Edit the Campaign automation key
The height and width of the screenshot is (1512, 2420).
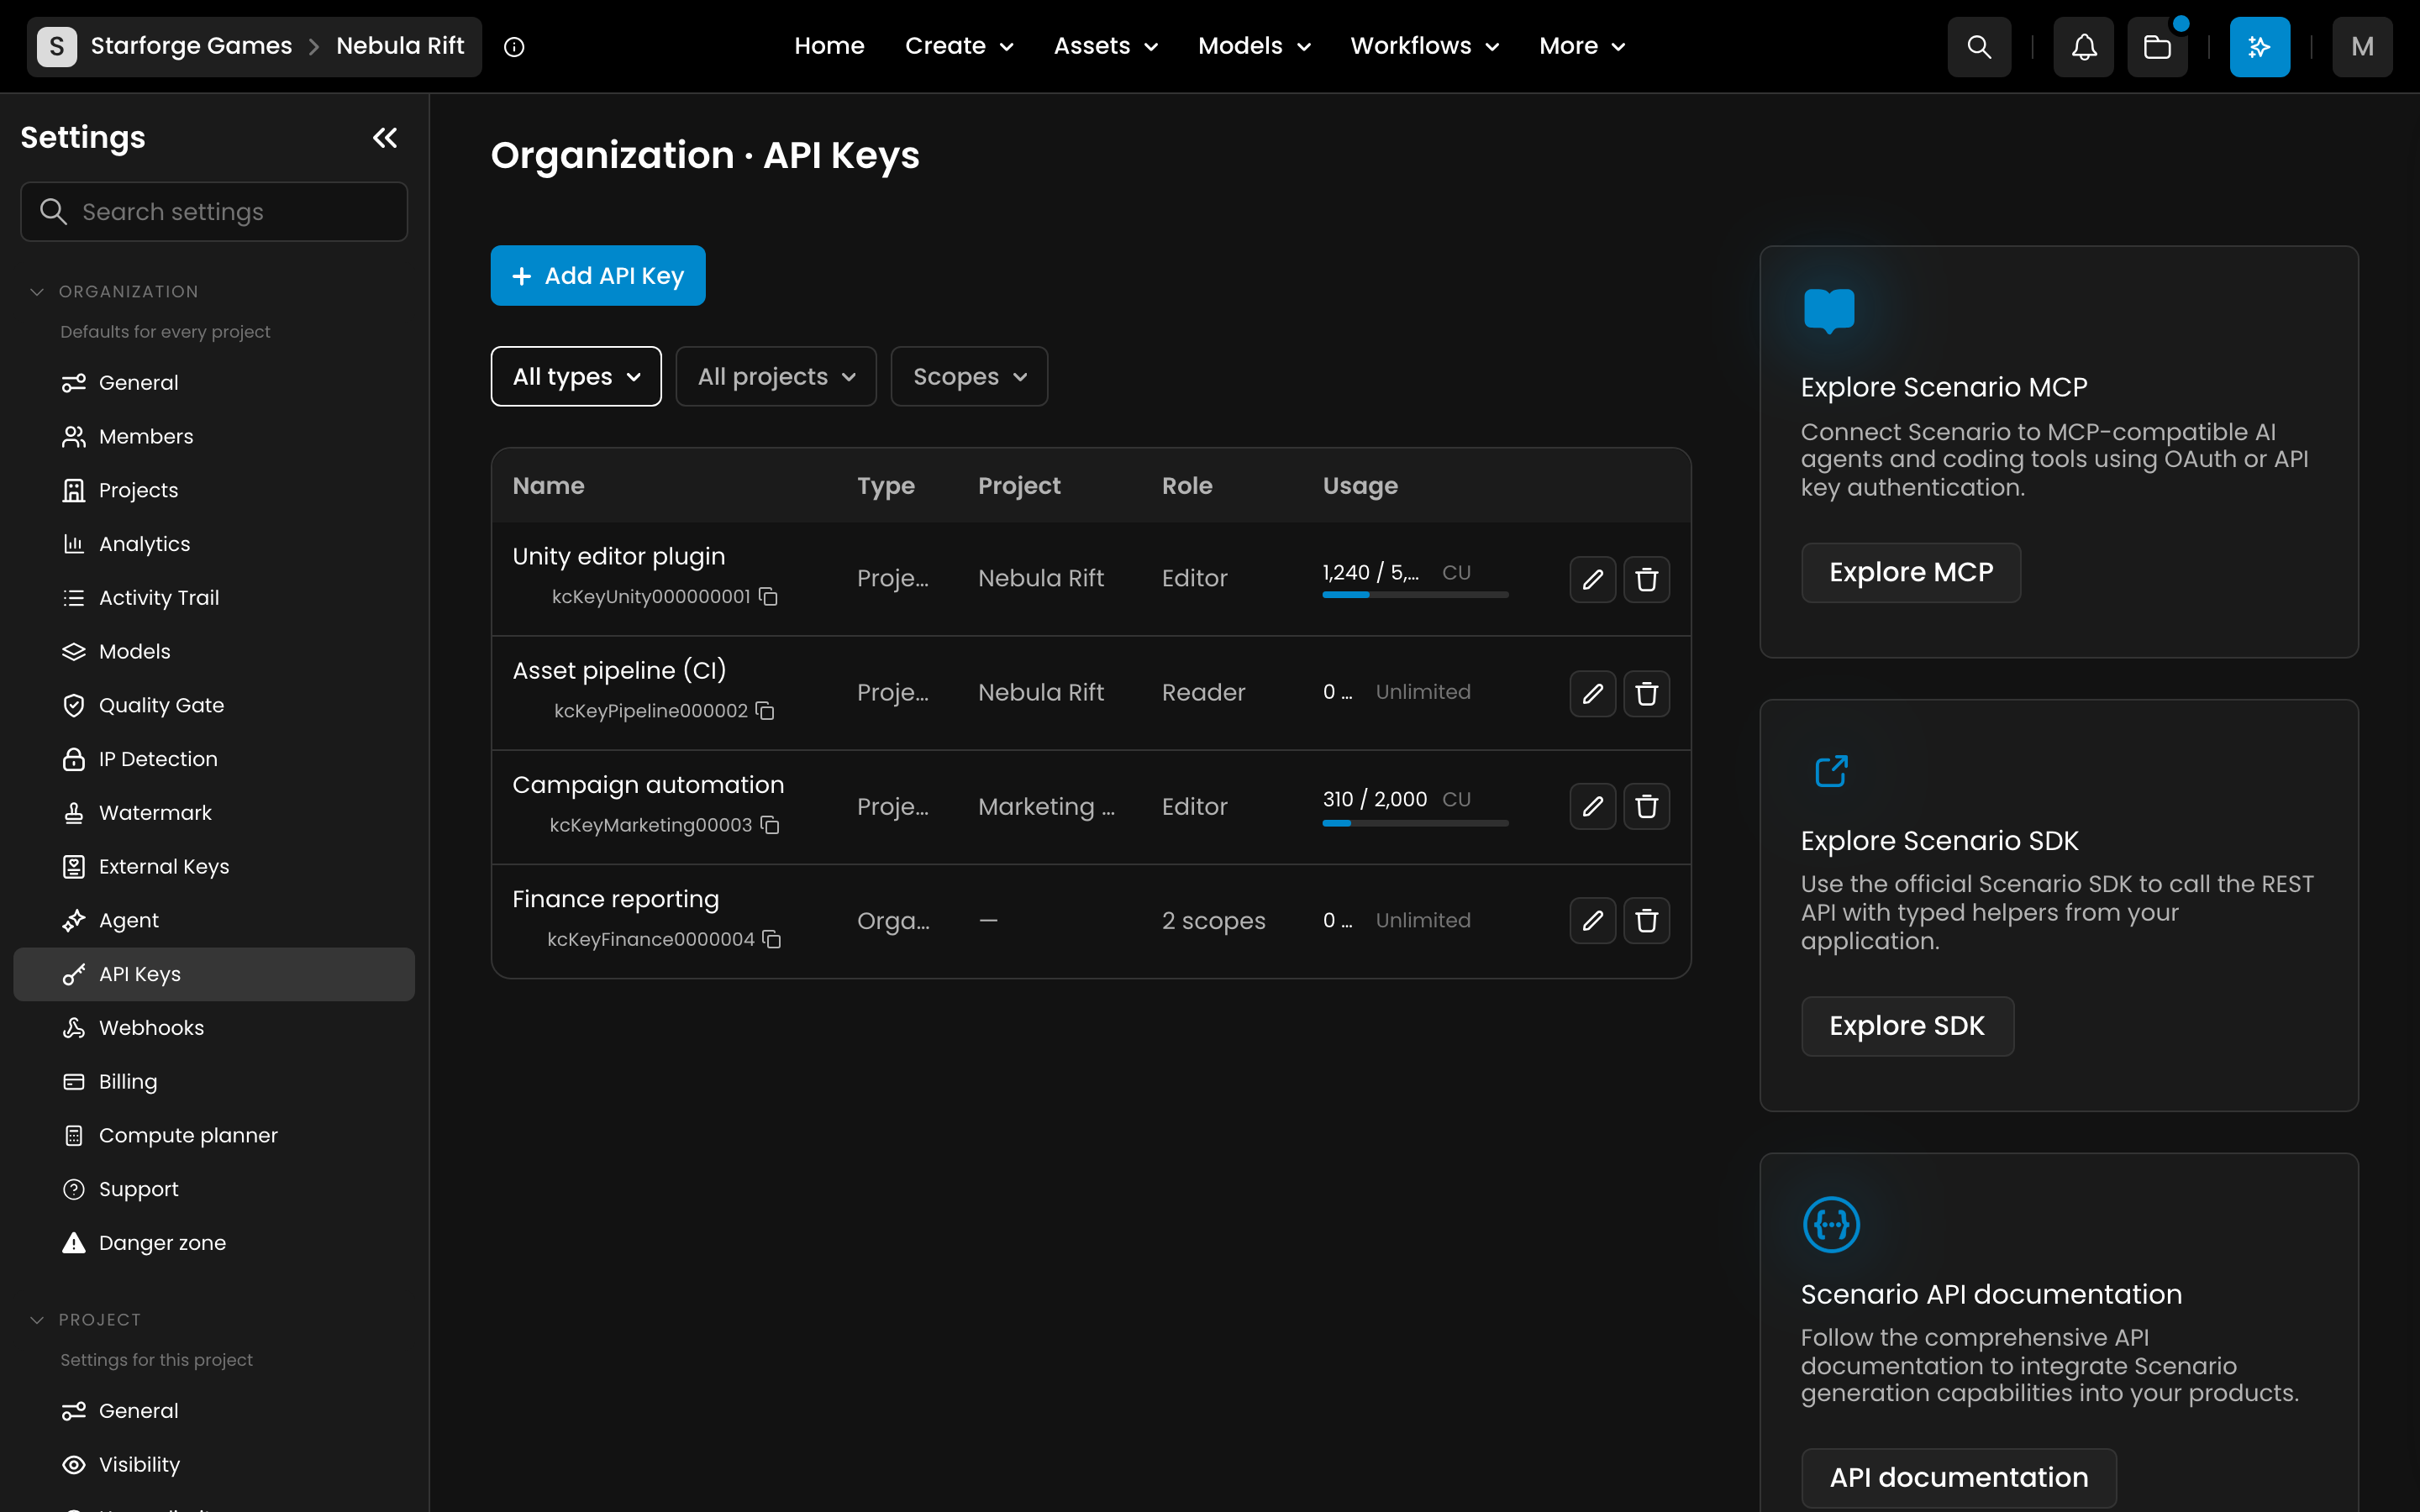point(1593,806)
